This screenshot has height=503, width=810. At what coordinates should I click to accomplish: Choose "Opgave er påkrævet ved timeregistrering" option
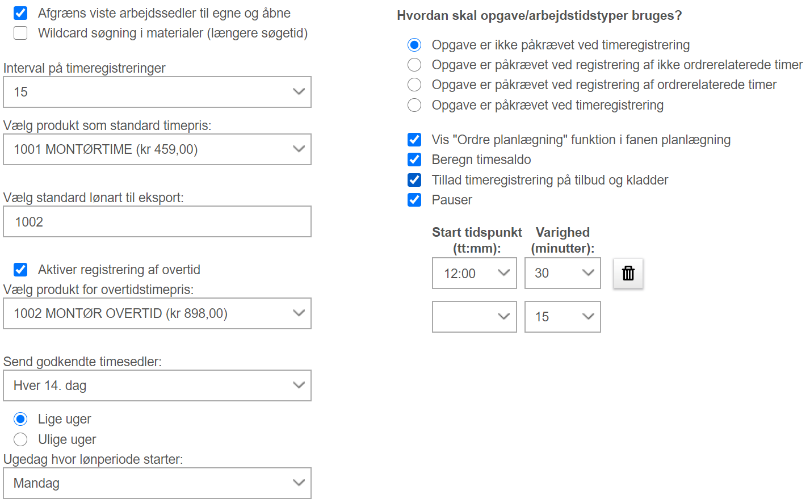point(414,105)
